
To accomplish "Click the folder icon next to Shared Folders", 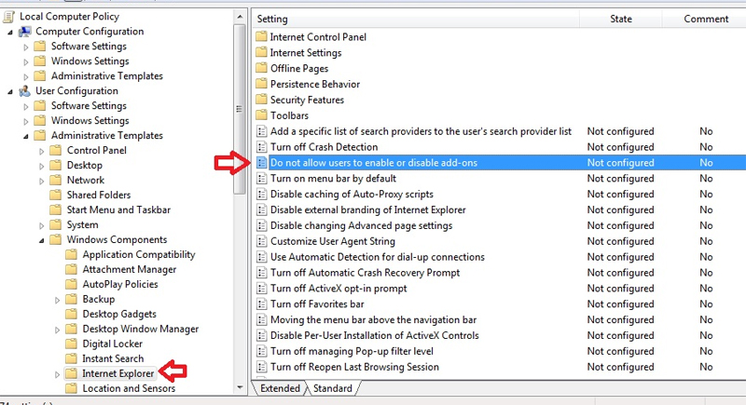I will point(56,195).
